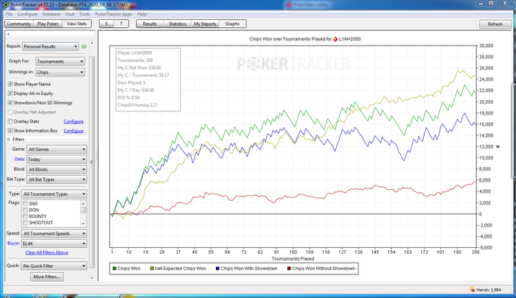Image resolution: width=516 pixels, height=298 pixels.
Task: Click the blue Buyin filter label
Action: (13, 243)
